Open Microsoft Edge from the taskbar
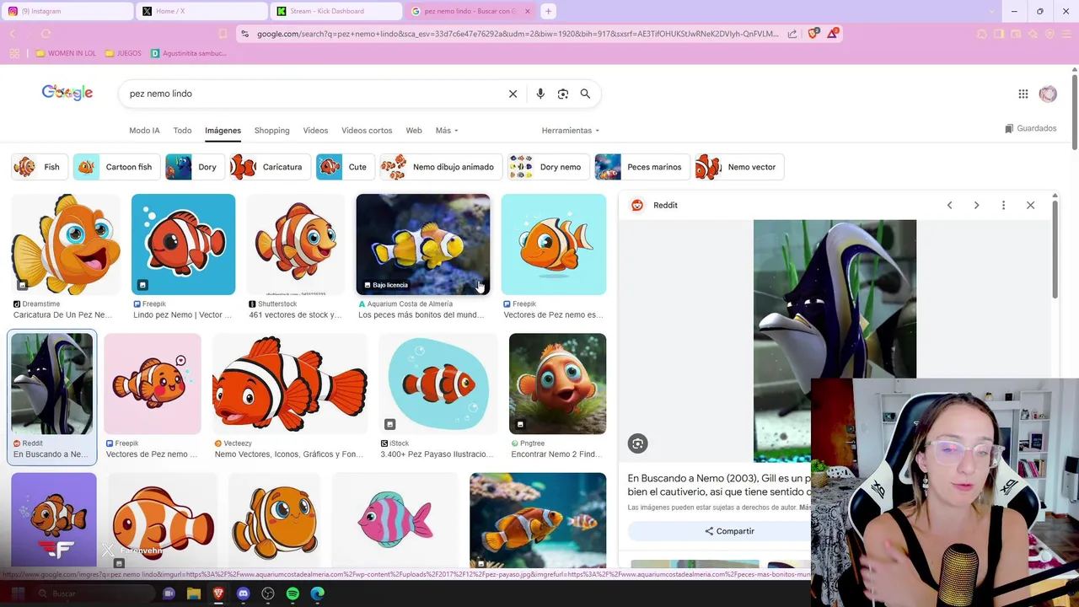The height and width of the screenshot is (607, 1079). (317, 594)
